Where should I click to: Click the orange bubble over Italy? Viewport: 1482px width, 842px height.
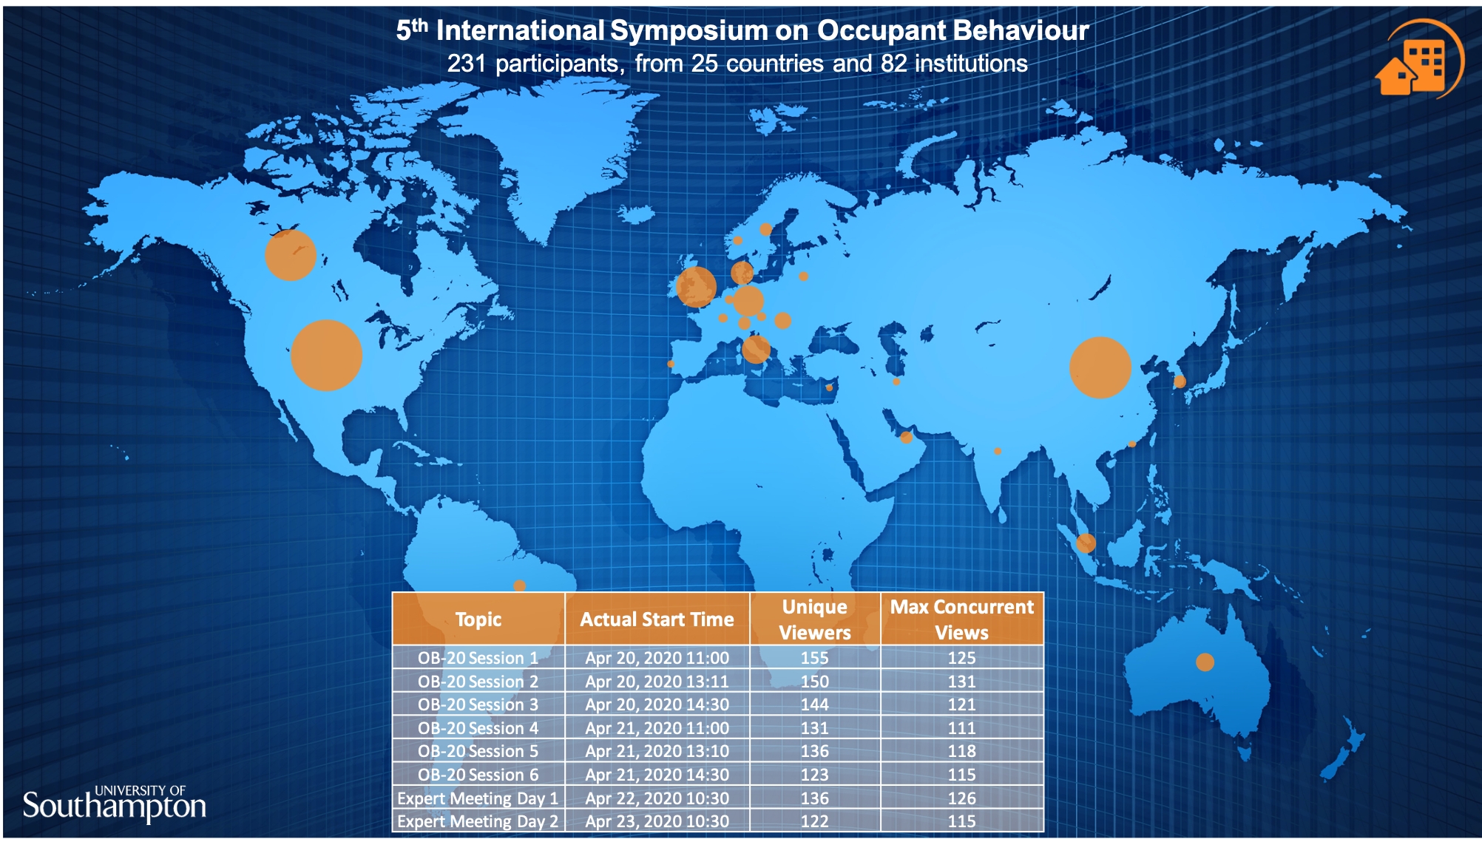756,348
